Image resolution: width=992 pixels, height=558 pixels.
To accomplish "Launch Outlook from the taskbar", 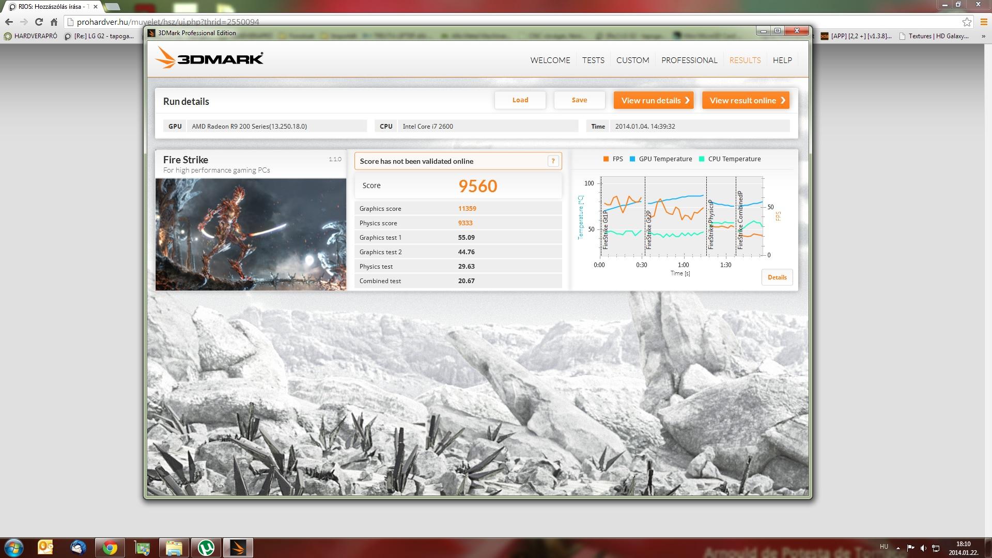I will click(45, 547).
